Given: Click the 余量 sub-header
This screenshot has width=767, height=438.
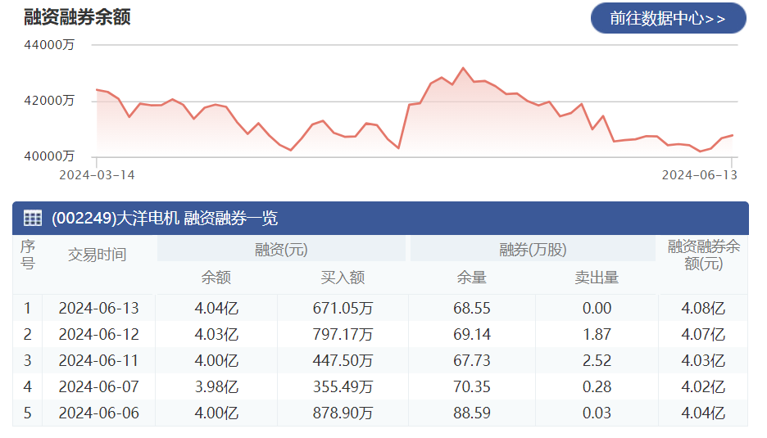Looking at the screenshot, I should click(471, 278).
